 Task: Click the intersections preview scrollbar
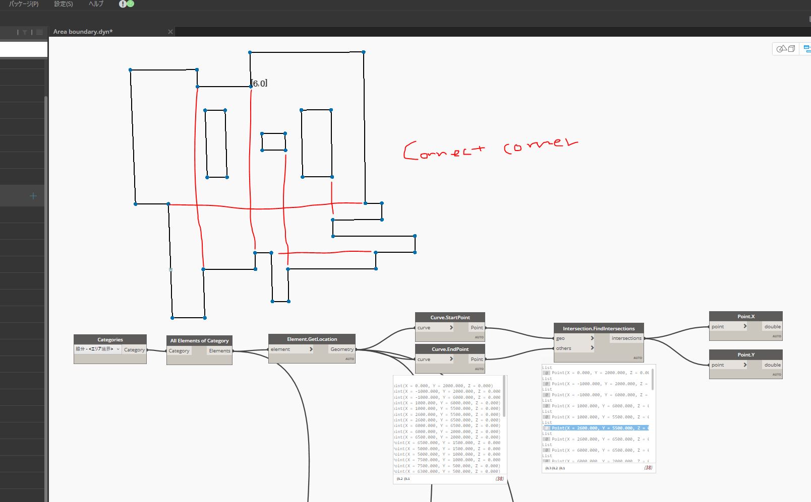pyautogui.click(x=653, y=379)
